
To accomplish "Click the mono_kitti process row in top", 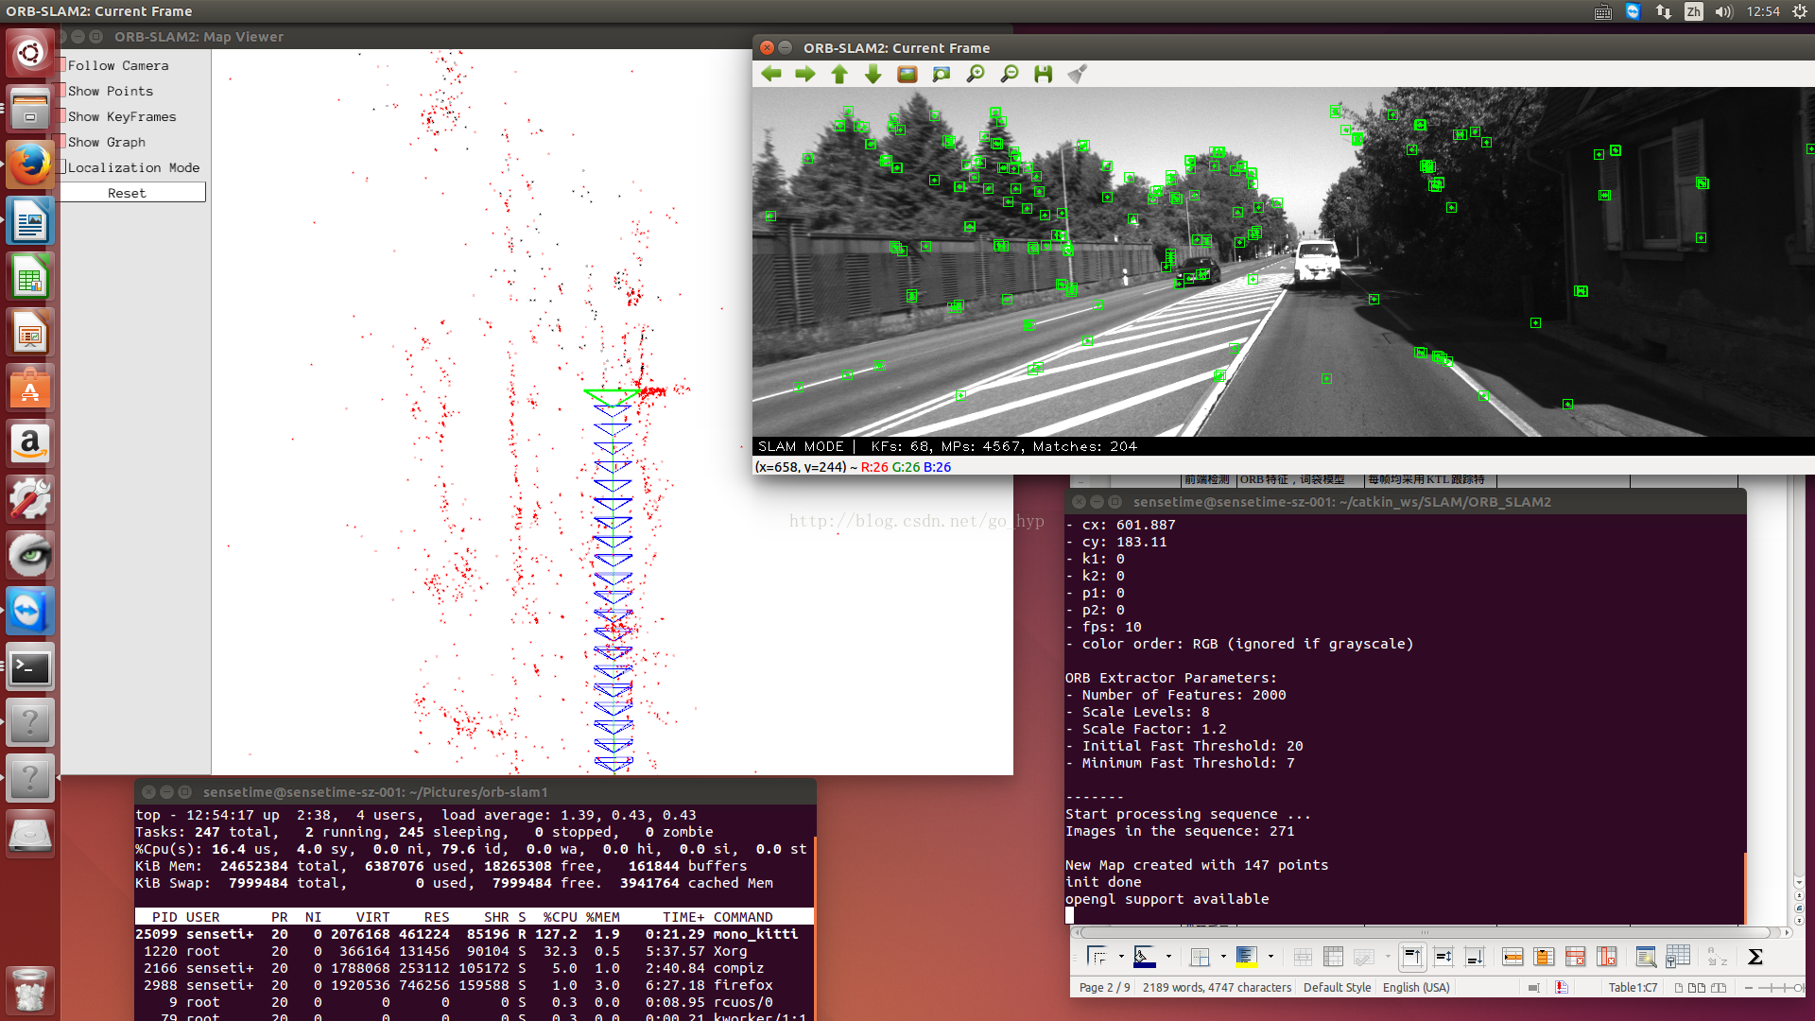I will tap(475, 934).
